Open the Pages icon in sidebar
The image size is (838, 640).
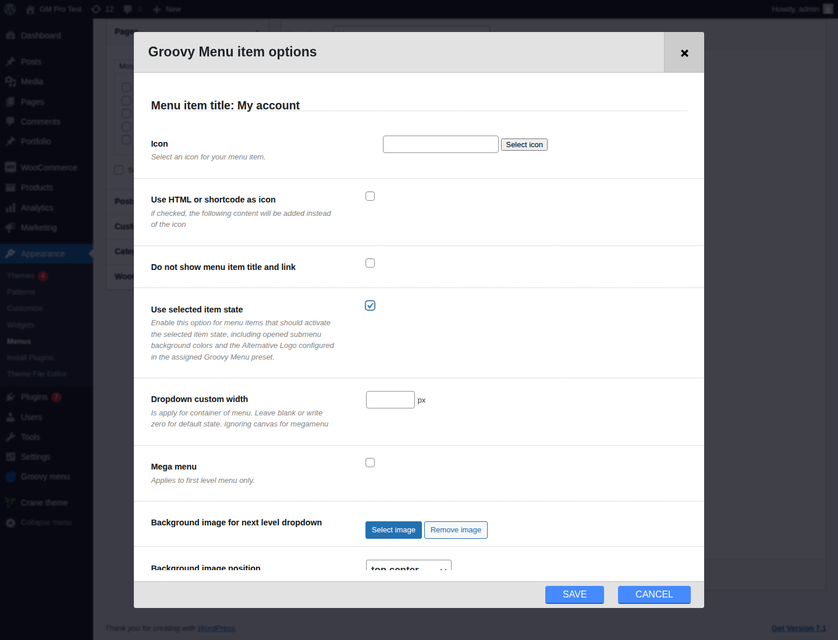pos(10,102)
